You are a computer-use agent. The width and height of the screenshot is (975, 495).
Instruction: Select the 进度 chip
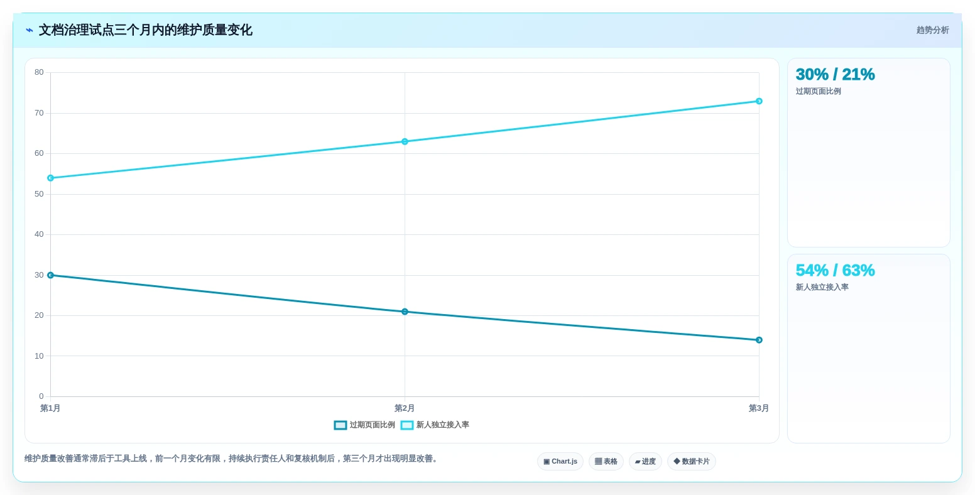645,462
